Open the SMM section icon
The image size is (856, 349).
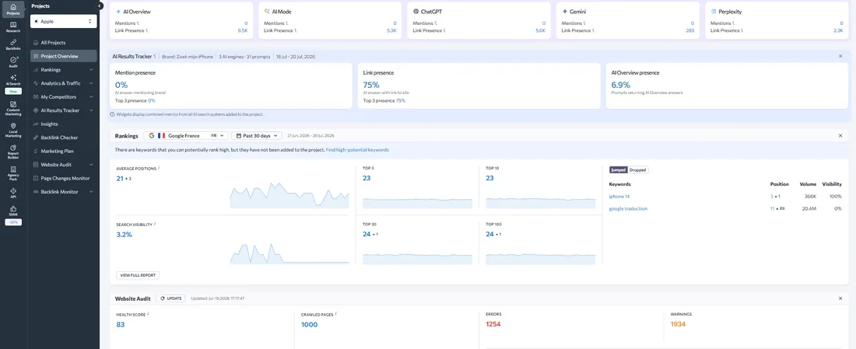coord(13,211)
